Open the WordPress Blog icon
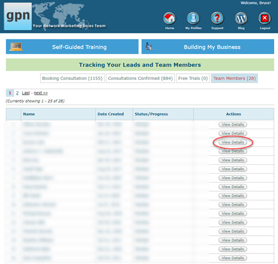Screen dimensions: 278x264 coord(241,18)
